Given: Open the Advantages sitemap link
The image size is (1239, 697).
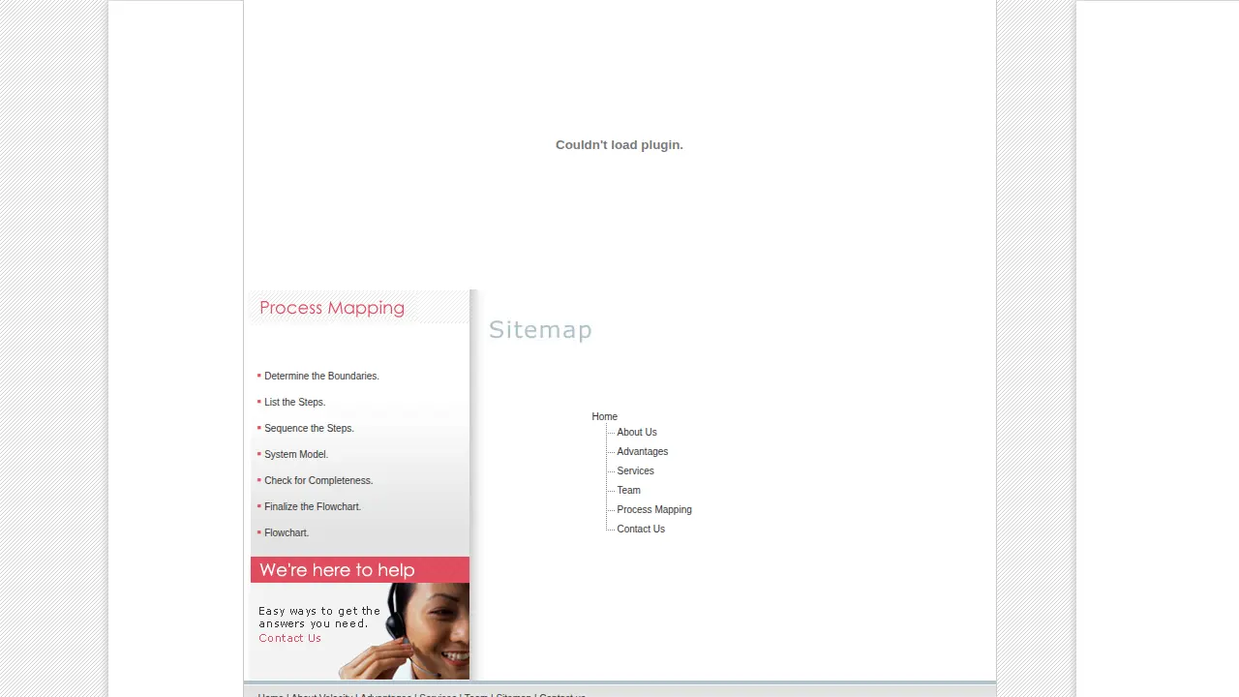Looking at the screenshot, I should pyautogui.click(x=642, y=451).
